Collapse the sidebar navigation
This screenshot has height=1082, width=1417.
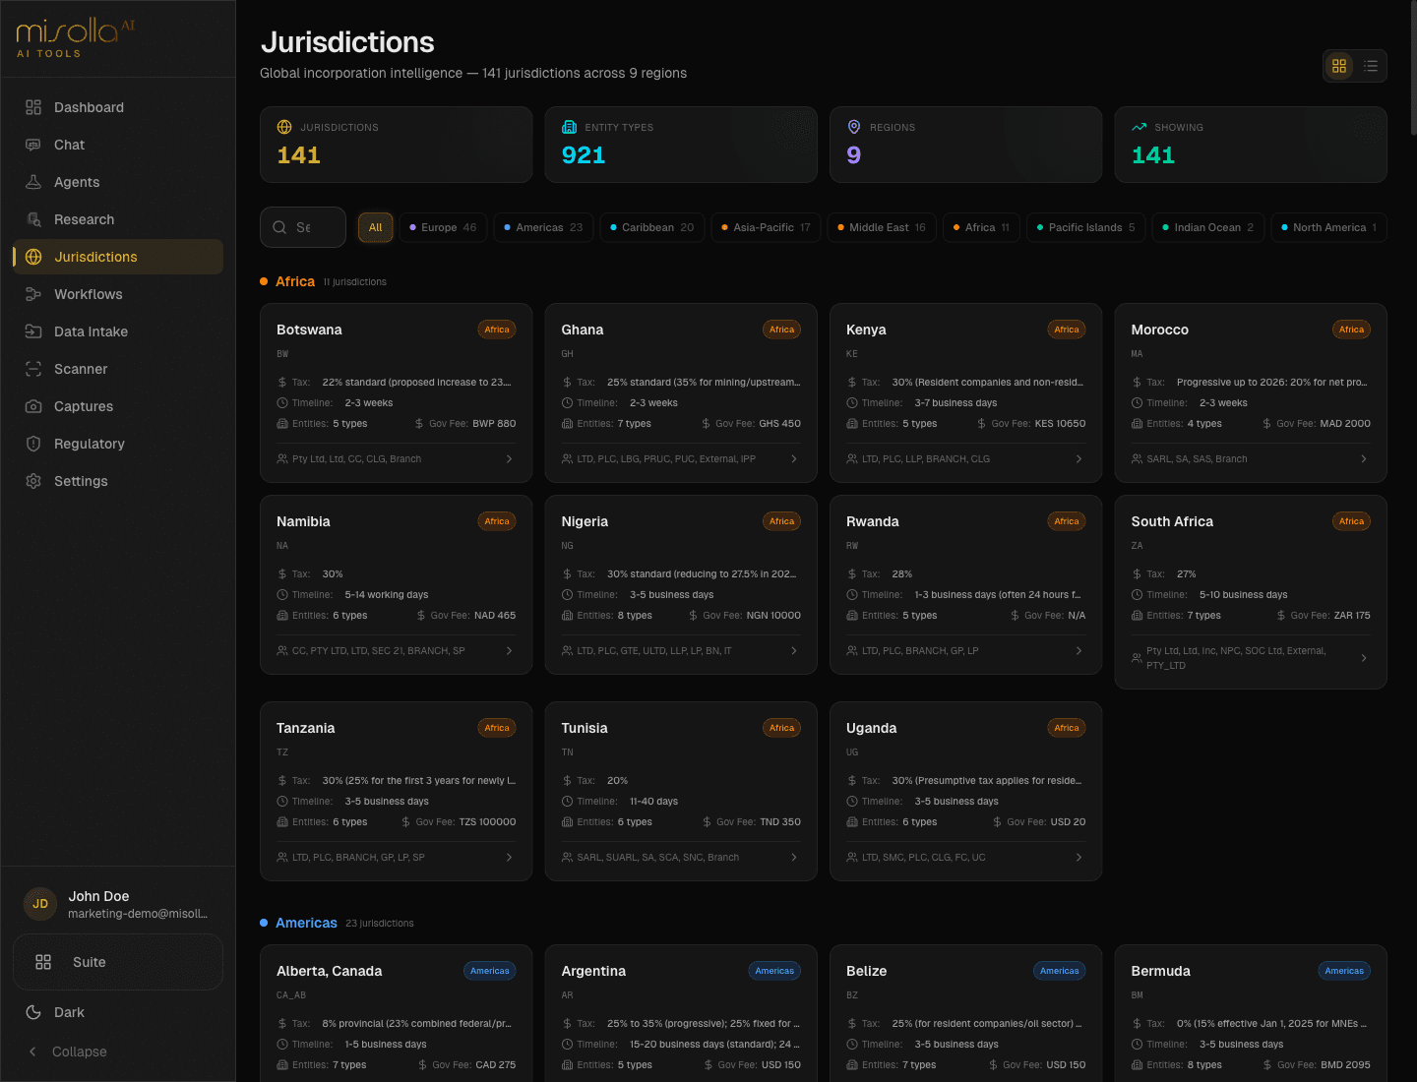(x=118, y=1052)
